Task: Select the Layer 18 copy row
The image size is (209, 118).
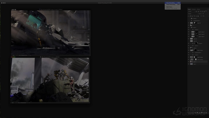Action: [198, 50]
